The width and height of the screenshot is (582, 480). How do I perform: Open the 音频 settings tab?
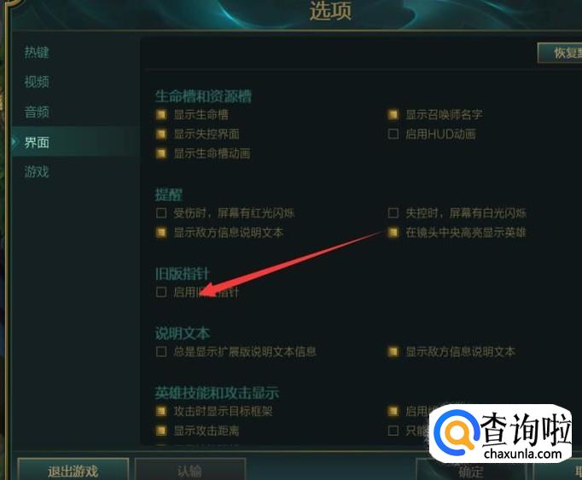[37, 112]
